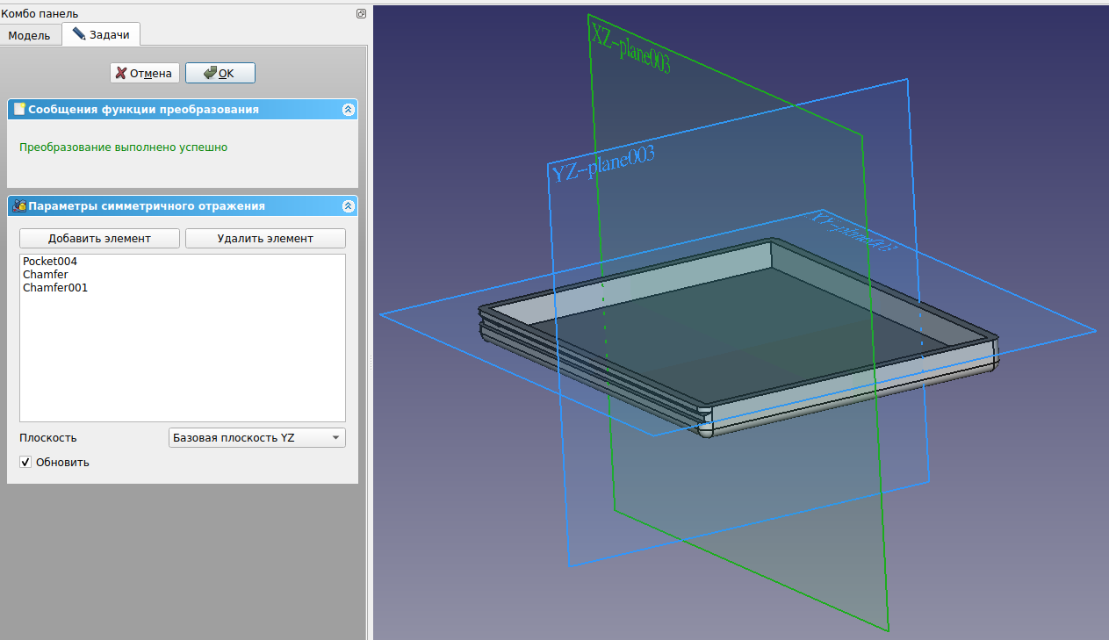The height and width of the screenshot is (640, 1109).
Task: Select Chamfer in the feature list
Action: tap(46, 275)
